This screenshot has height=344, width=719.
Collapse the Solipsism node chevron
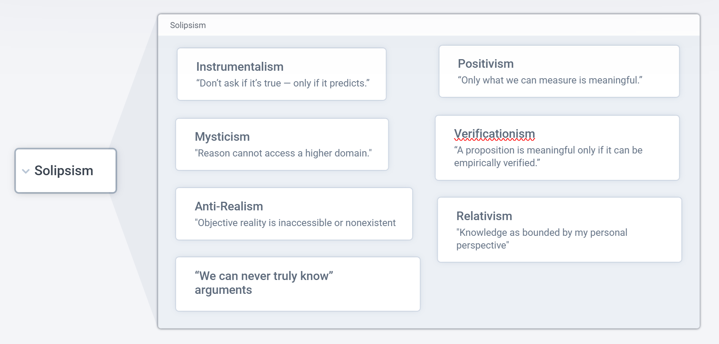[x=26, y=171]
